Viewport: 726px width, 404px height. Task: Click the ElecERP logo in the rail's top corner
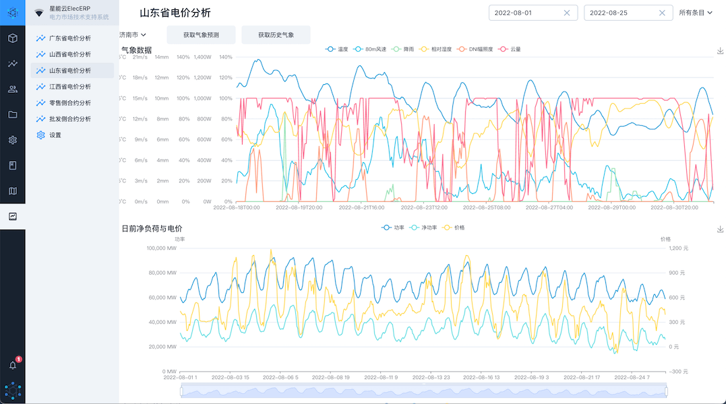click(x=13, y=13)
